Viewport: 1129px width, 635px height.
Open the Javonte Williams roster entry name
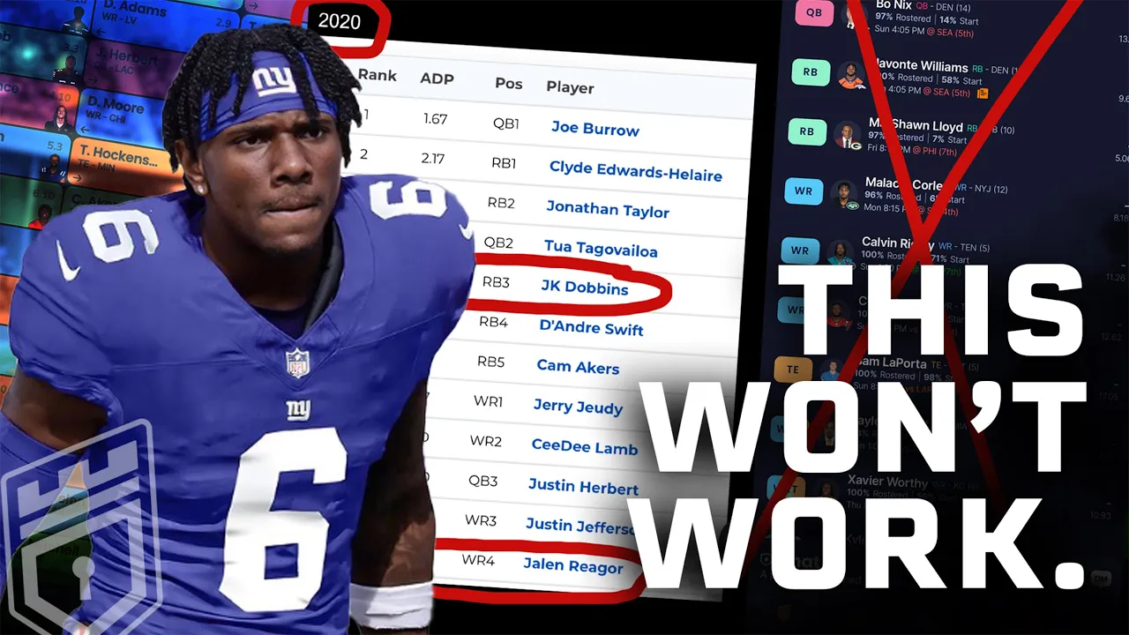coord(920,65)
